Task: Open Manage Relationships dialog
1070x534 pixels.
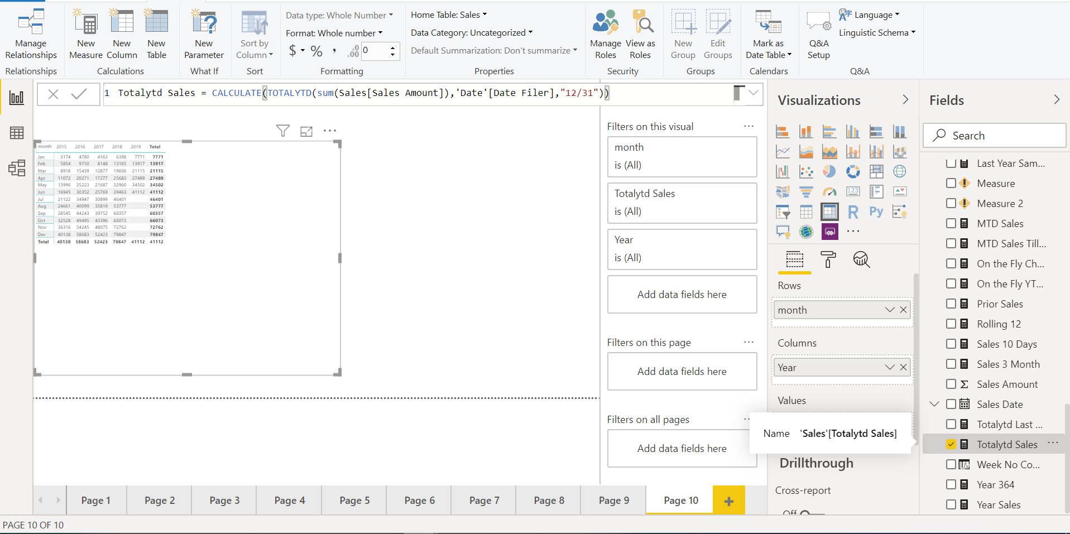Action: [31, 33]
